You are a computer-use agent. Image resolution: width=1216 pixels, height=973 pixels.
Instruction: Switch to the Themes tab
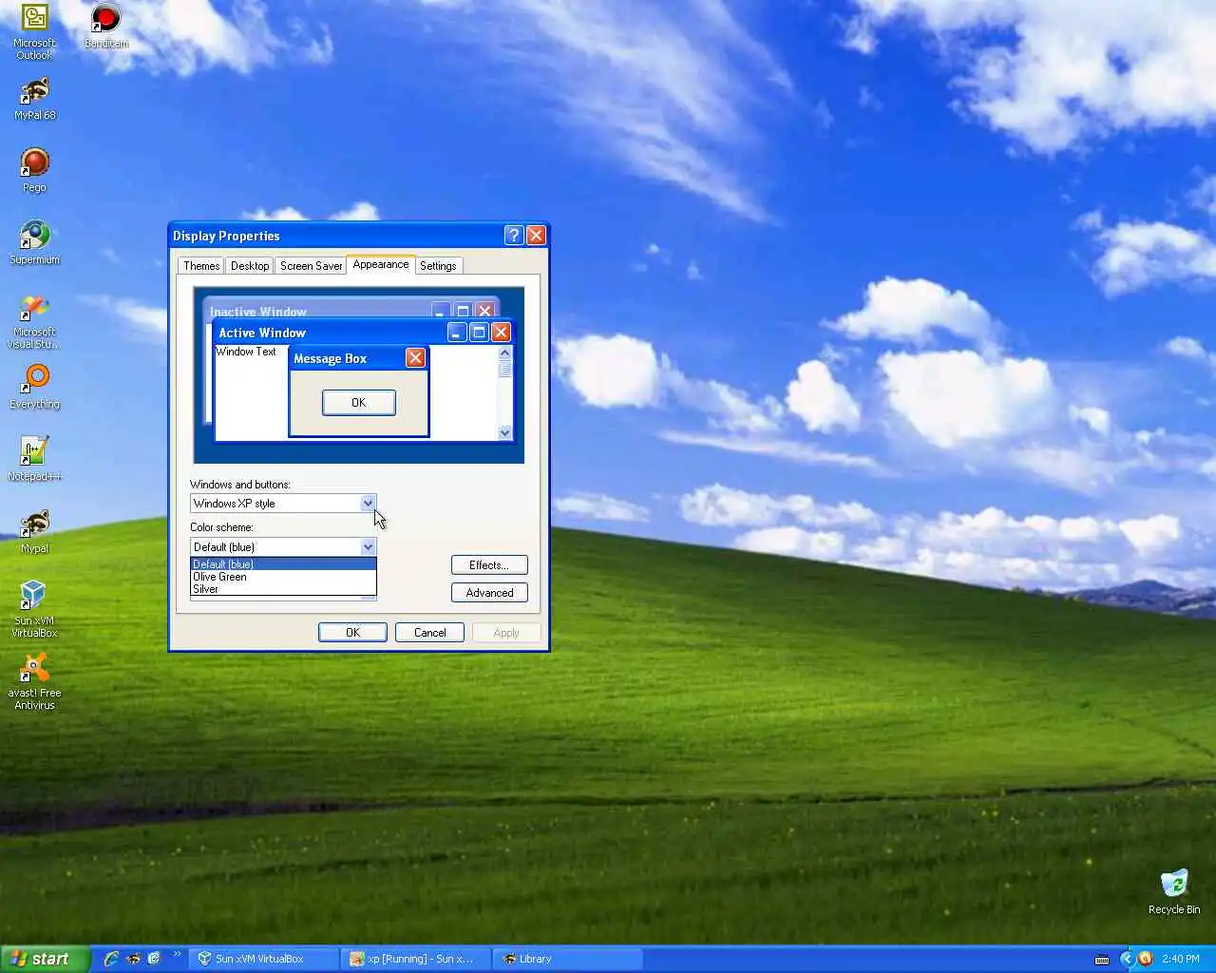point(201,266)
